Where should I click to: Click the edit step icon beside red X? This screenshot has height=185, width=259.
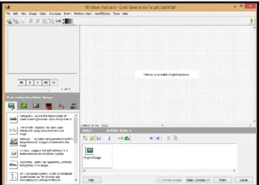click(176, 138)
